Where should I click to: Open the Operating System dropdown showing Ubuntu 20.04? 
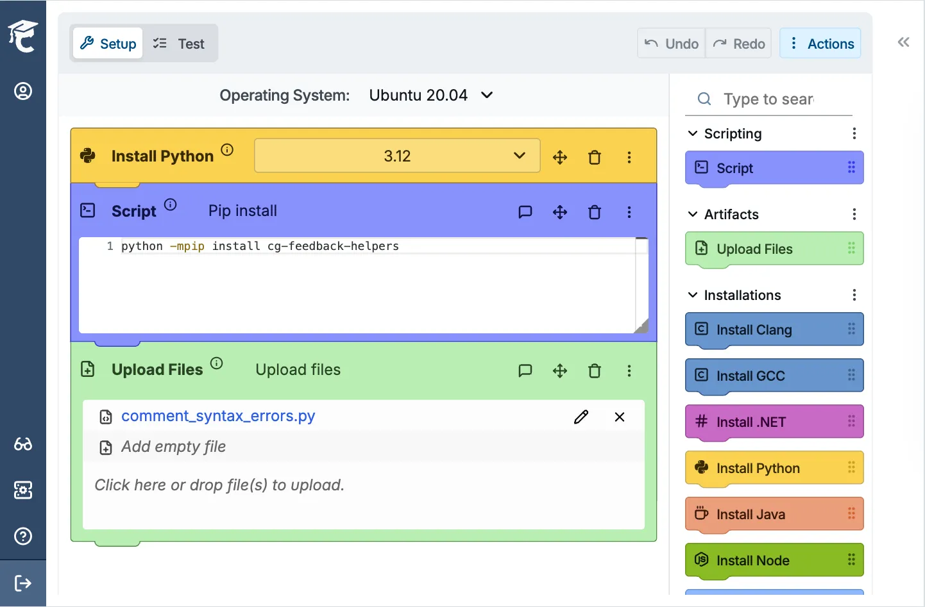click(431, 95)
